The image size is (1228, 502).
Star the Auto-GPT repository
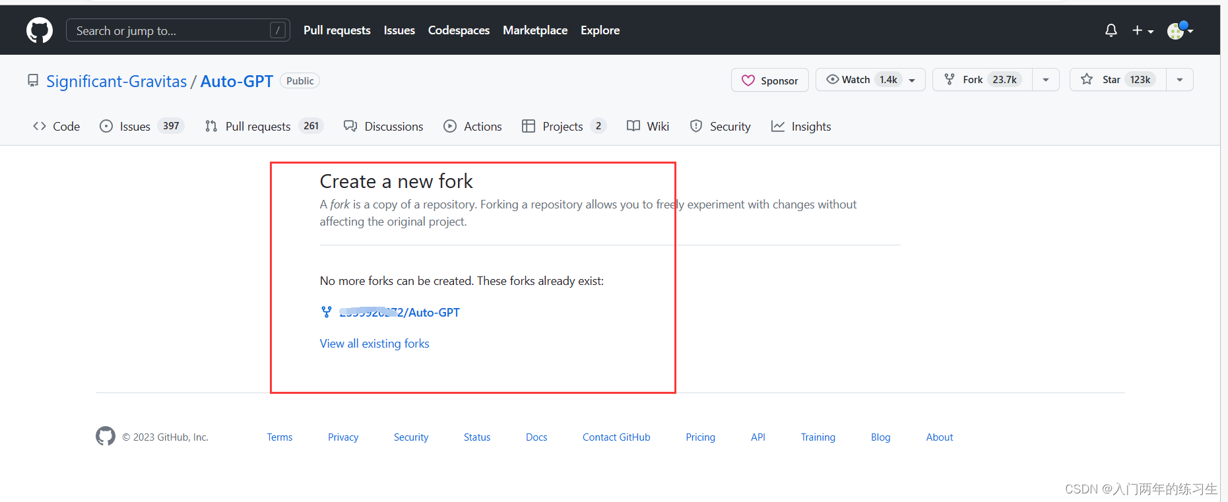coord(1118,80)
